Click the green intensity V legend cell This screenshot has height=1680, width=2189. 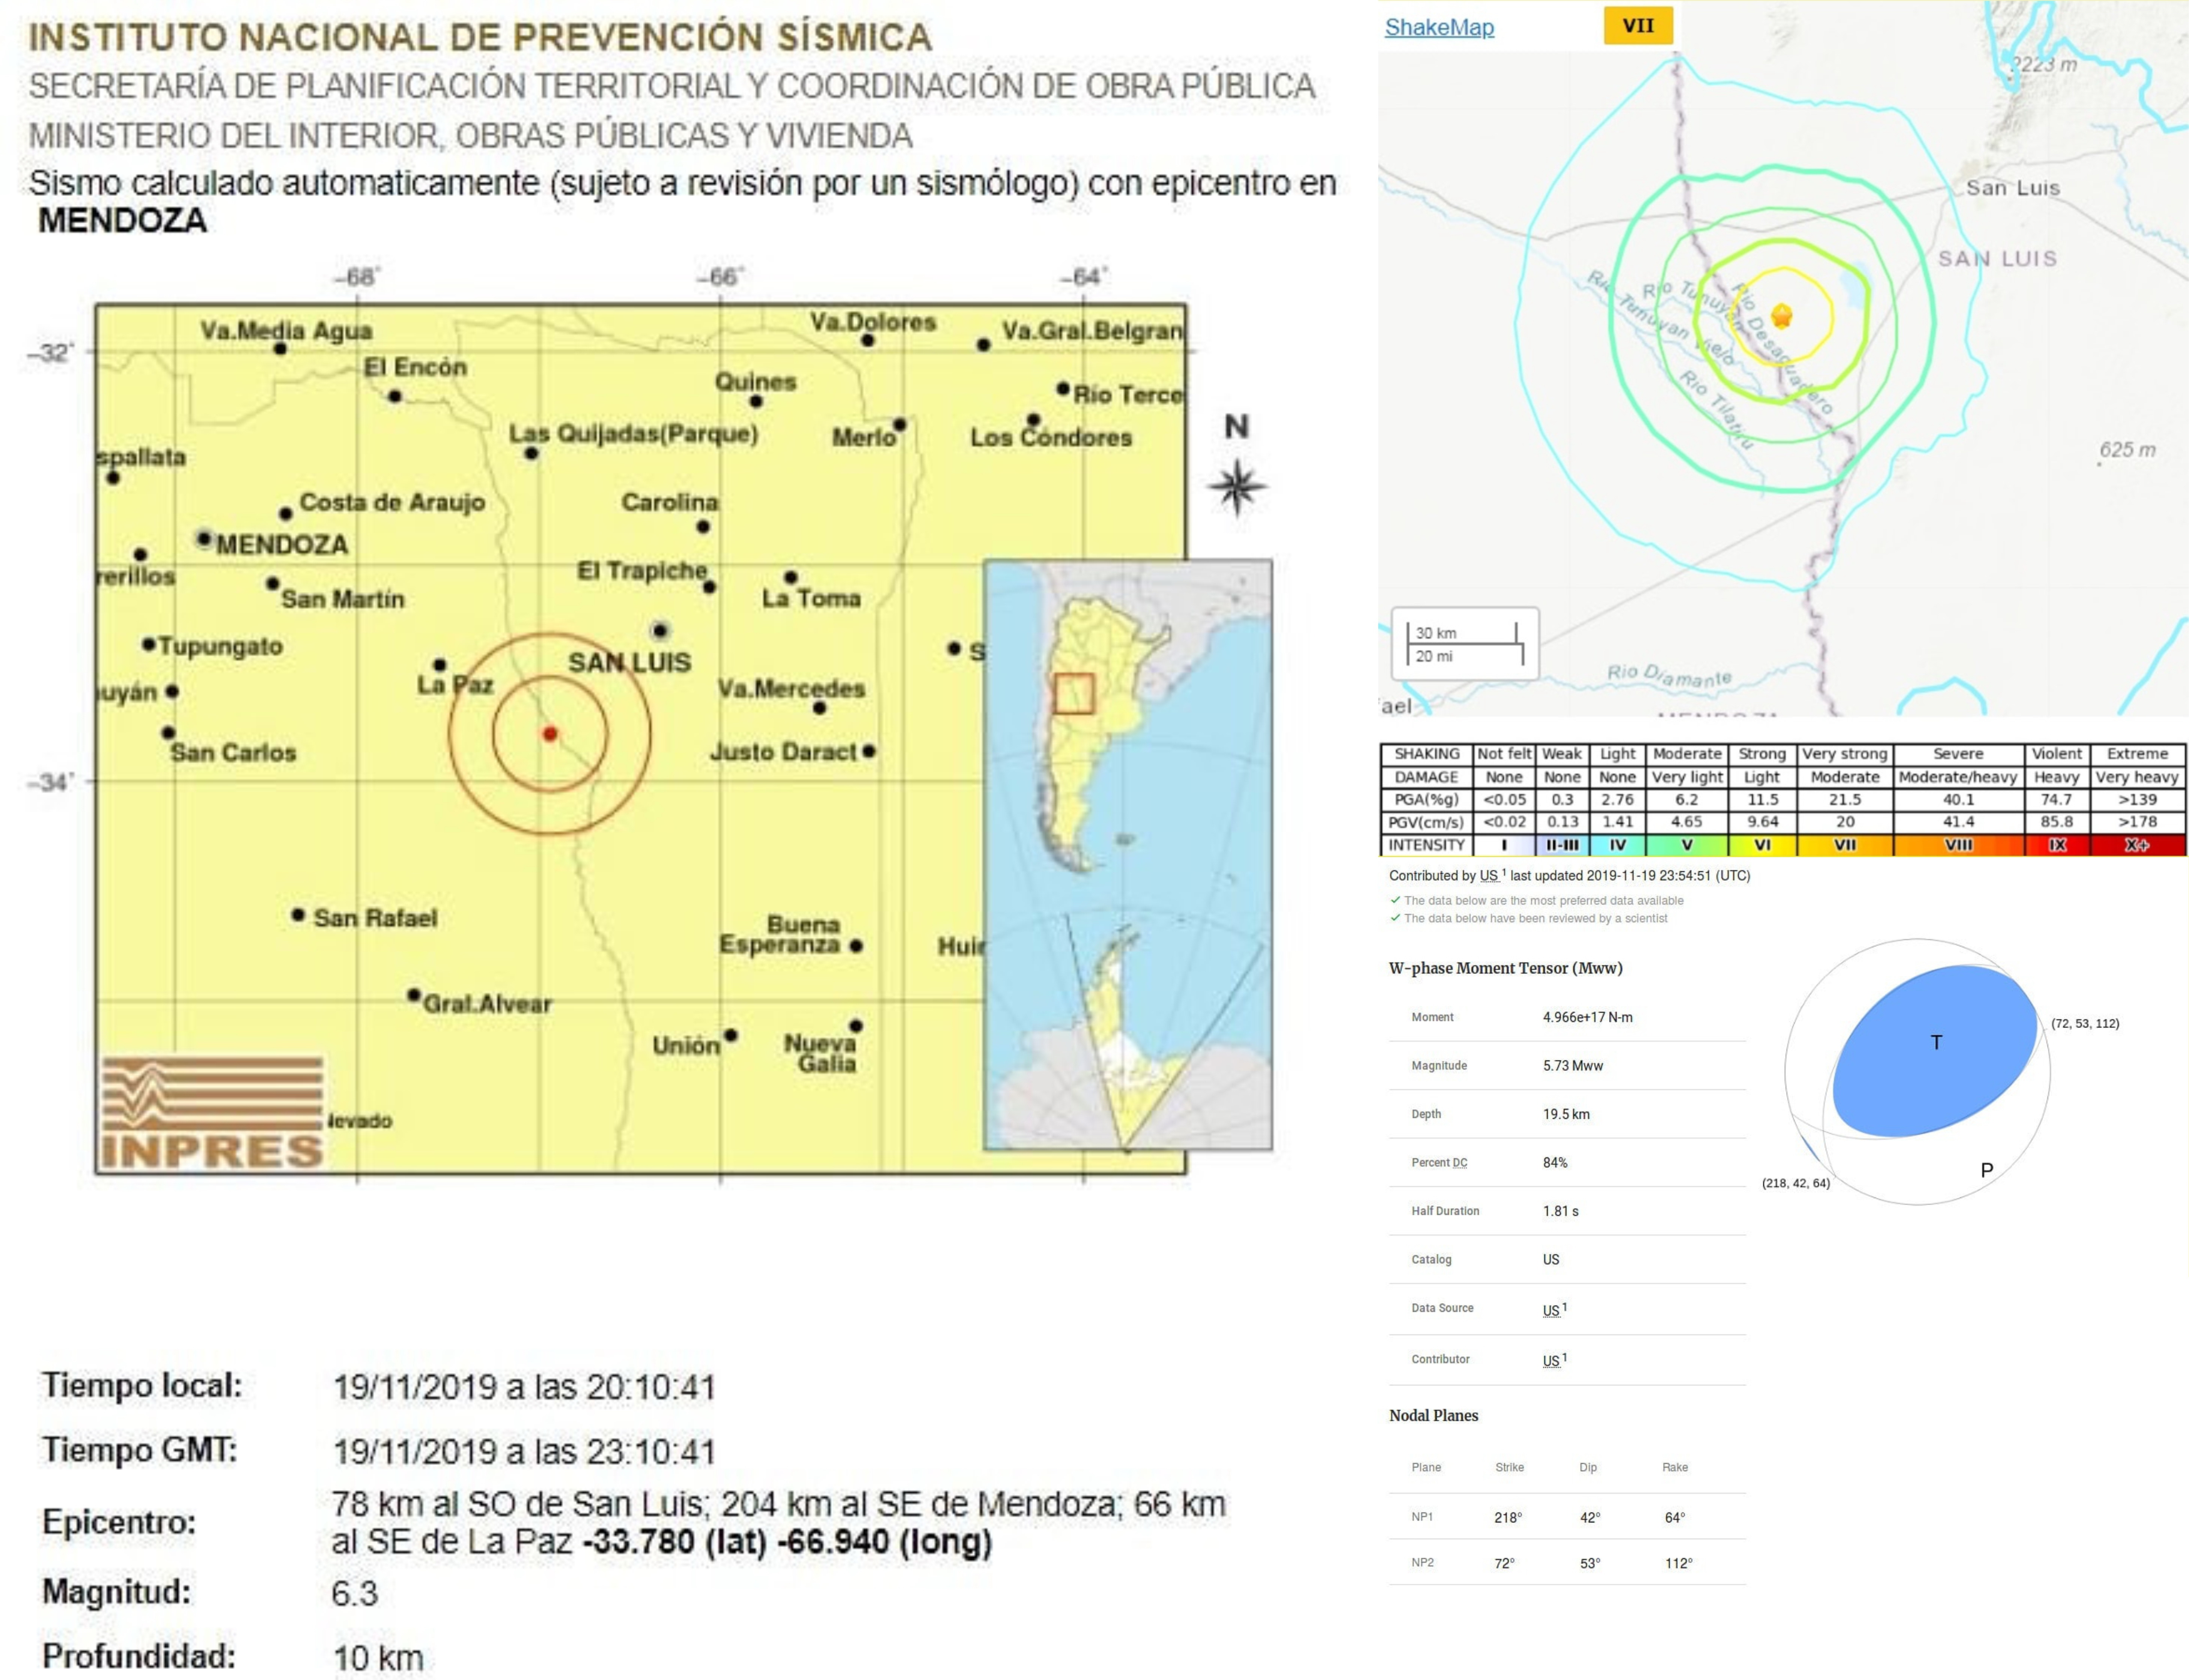pyautogui.click(x=1687, y=845)
